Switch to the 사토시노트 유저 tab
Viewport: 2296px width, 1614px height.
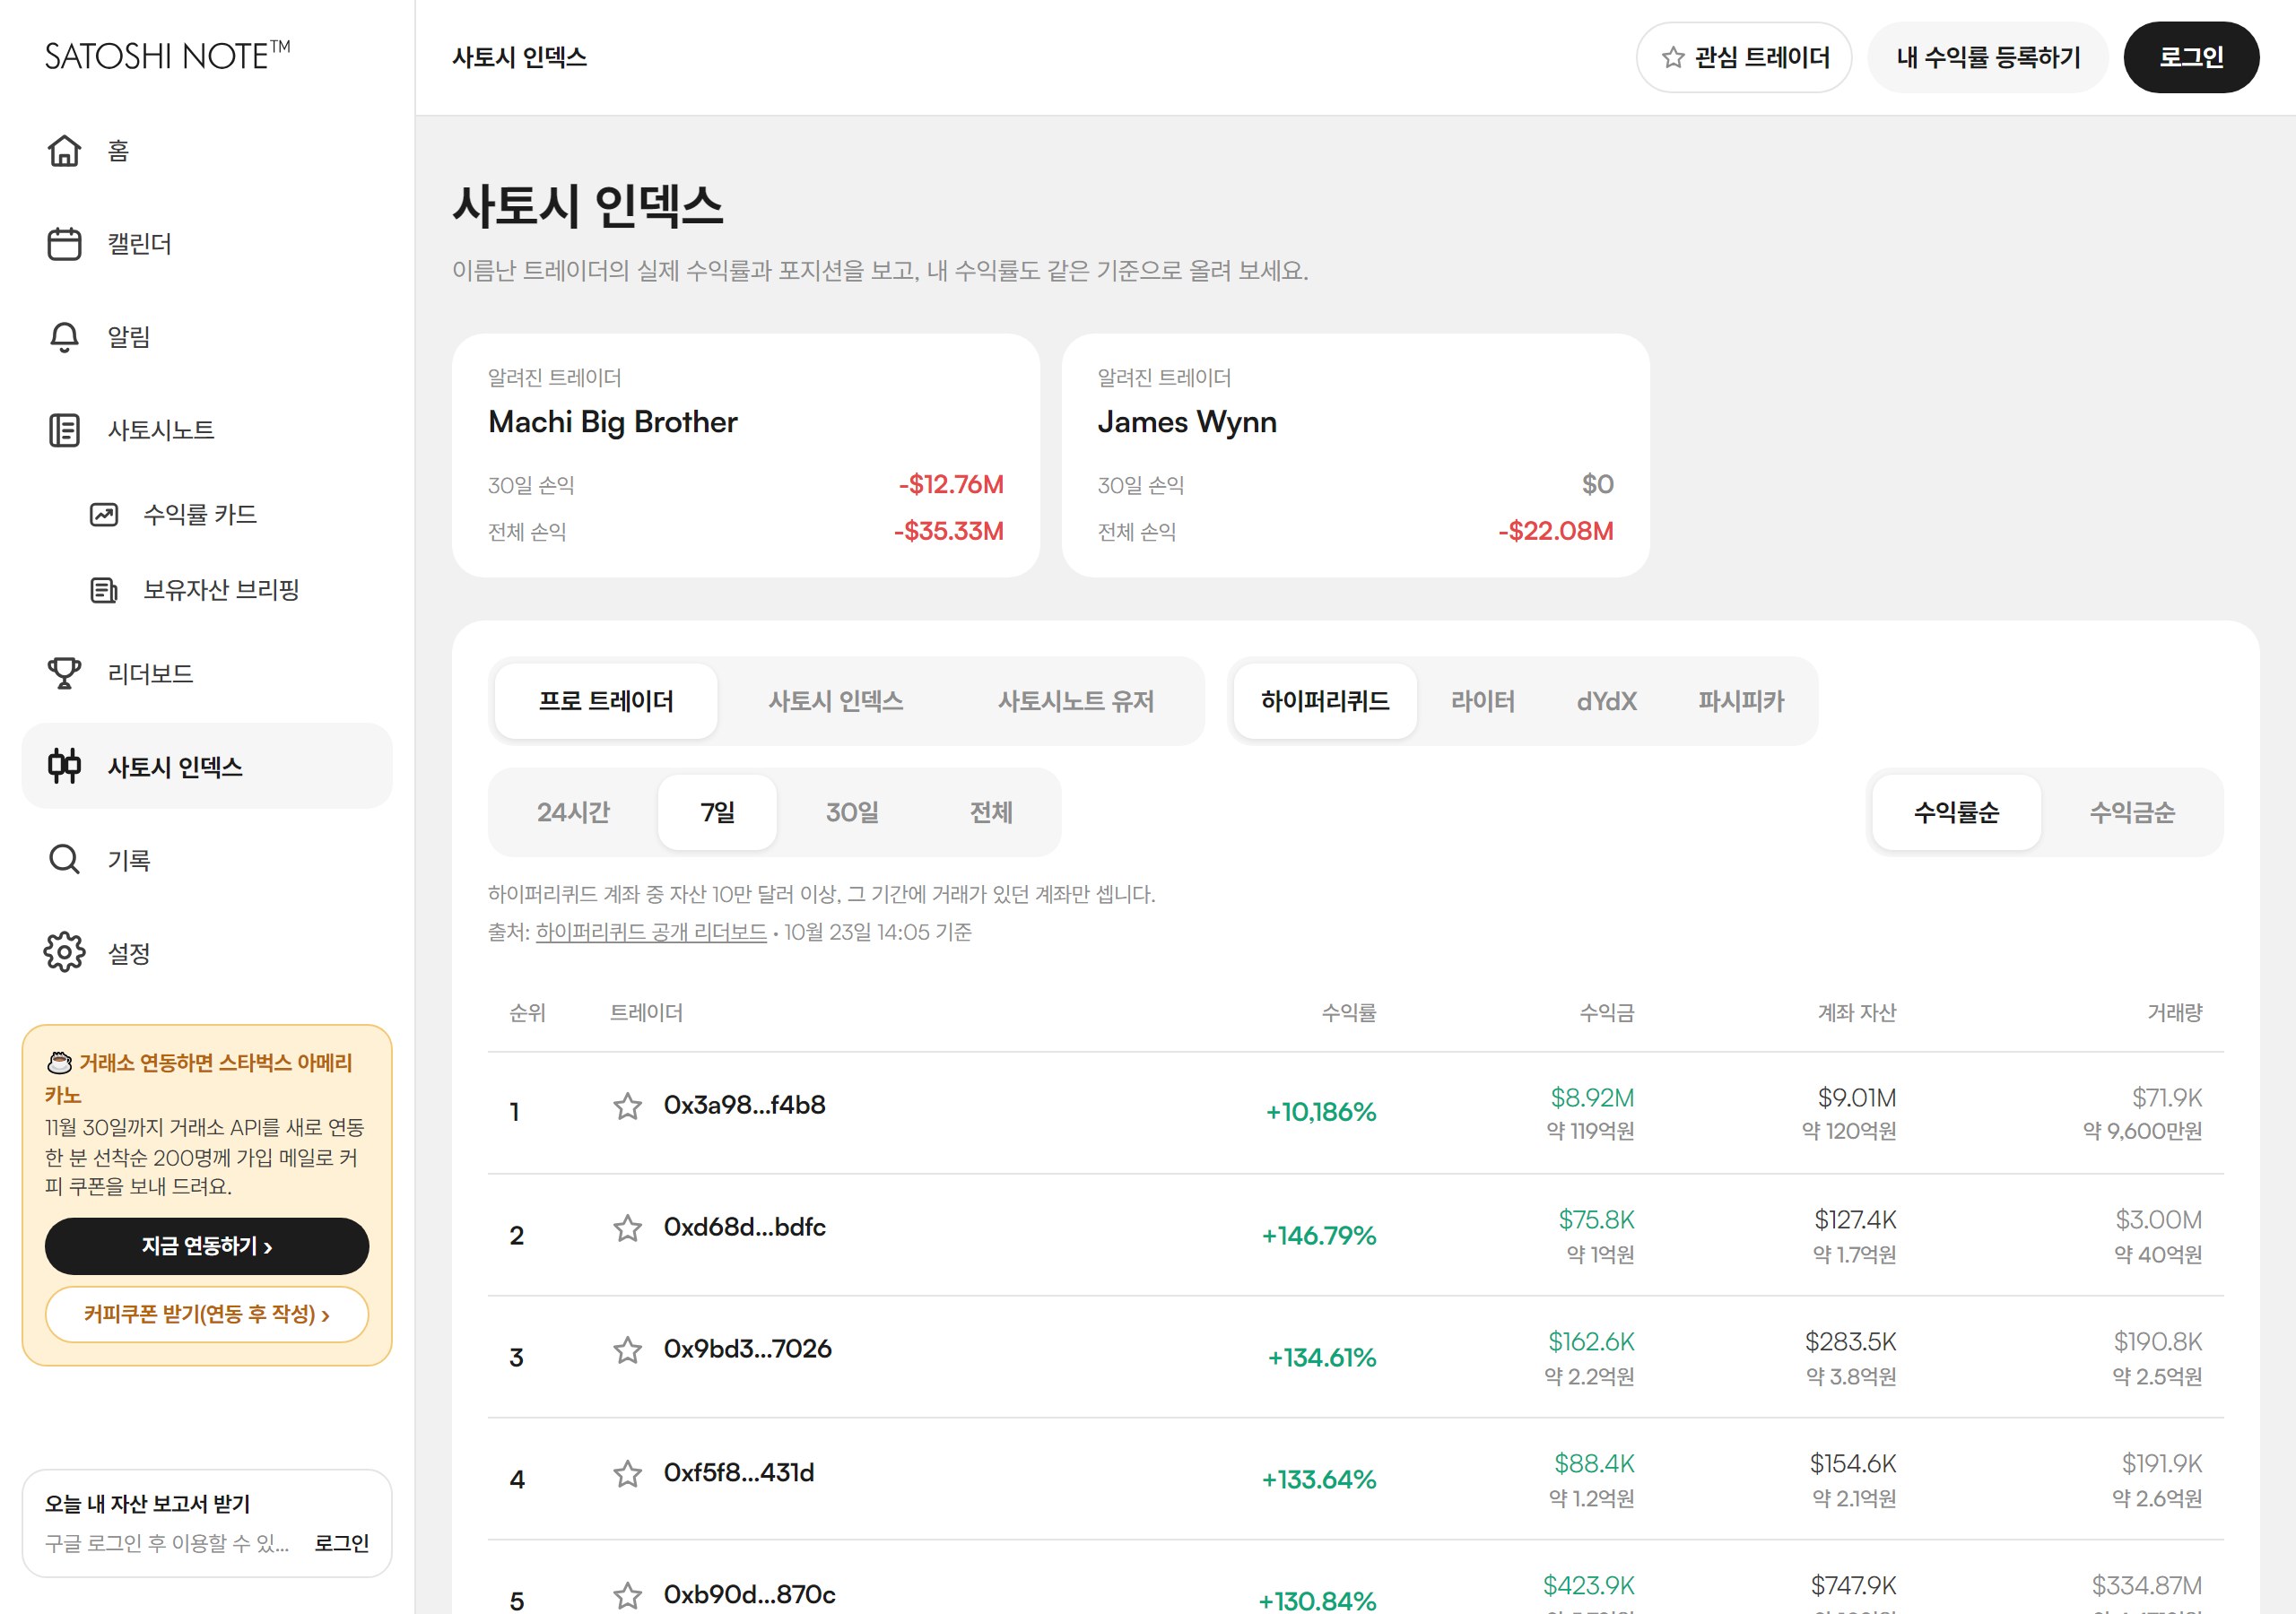tap(1076, 701)
